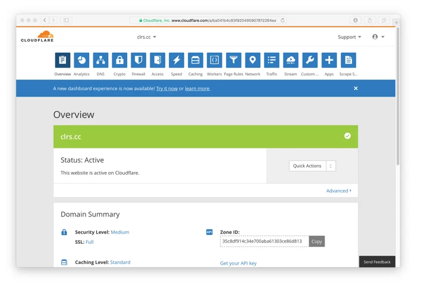425x293 pixels.
Task: Go forward with browser forward arrow
Action: [53, 20]
